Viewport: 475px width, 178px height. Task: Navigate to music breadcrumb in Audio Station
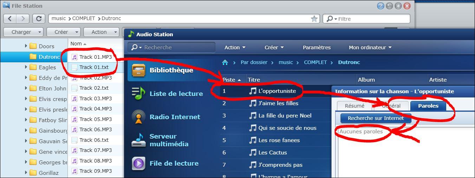(286, 62)
